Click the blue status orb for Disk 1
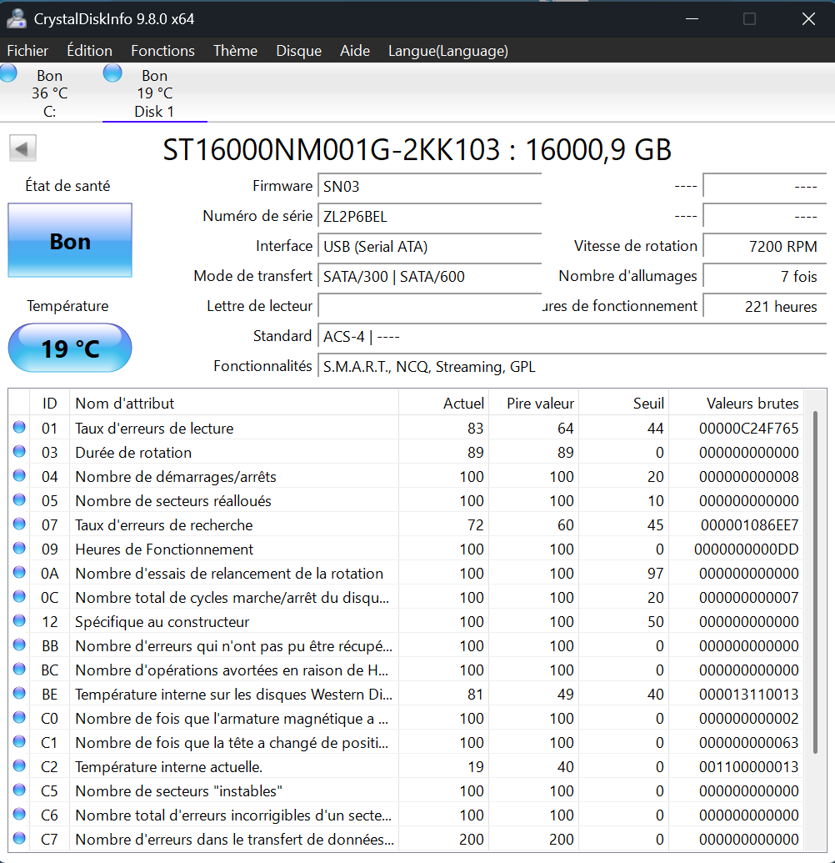 112,73
